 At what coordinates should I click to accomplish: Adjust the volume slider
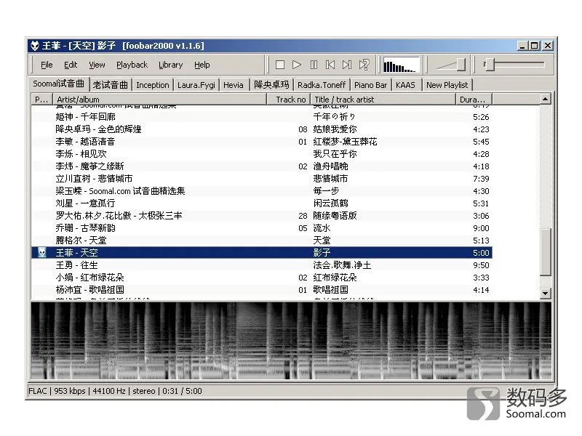[x=451, y=65]
